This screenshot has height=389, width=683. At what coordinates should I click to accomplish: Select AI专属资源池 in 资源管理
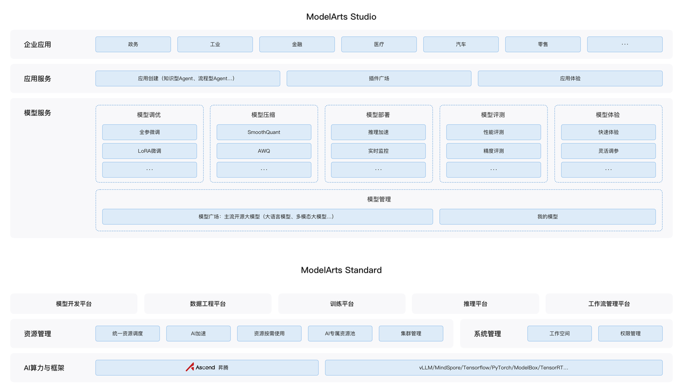coord(340,334)
